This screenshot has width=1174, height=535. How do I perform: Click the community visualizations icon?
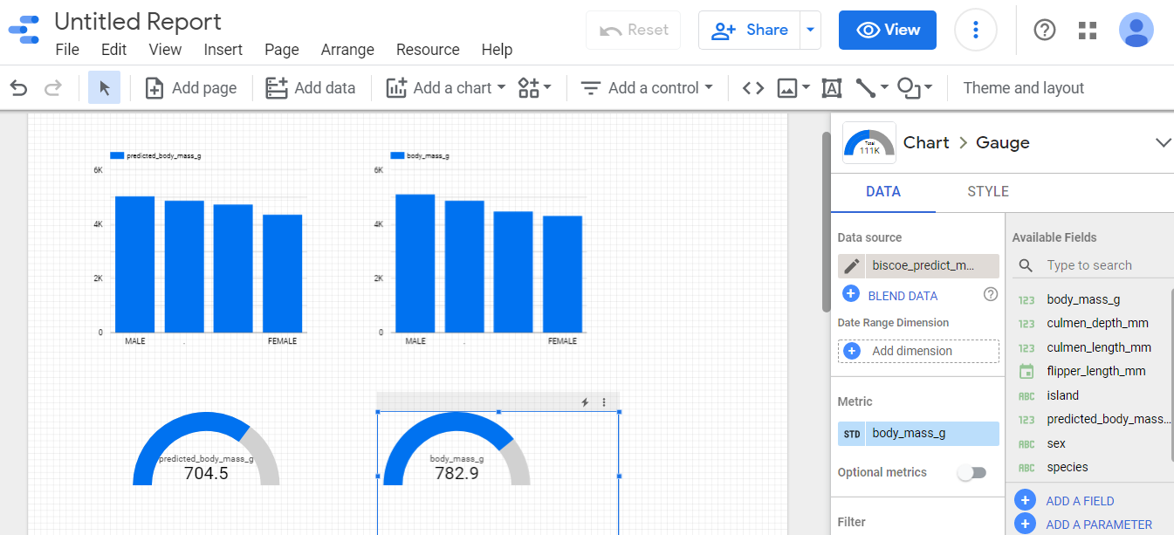point(535,87)
